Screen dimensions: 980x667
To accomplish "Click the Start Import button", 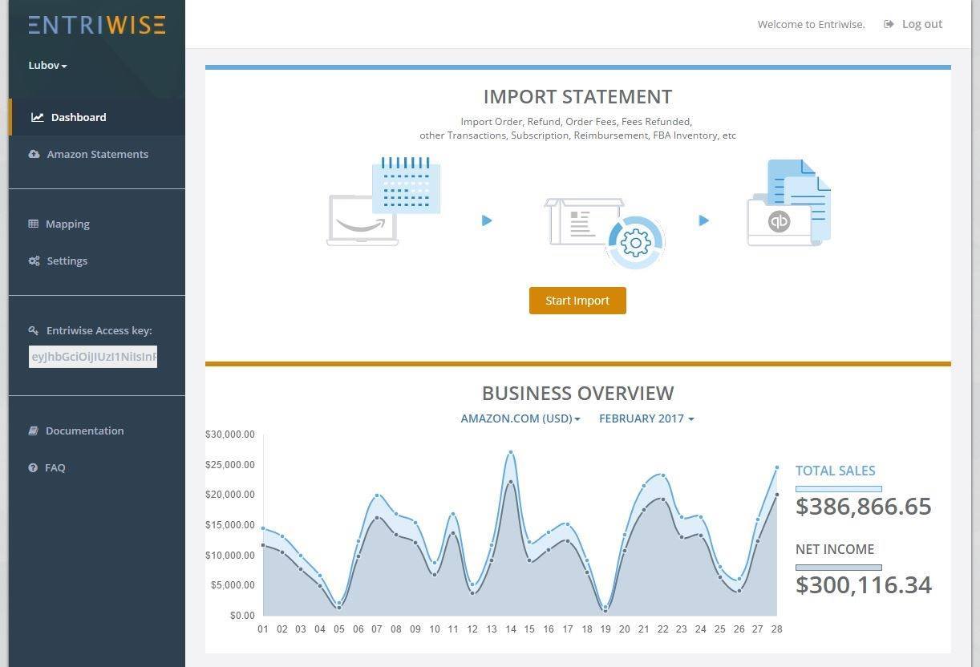I will pos(577,301).
